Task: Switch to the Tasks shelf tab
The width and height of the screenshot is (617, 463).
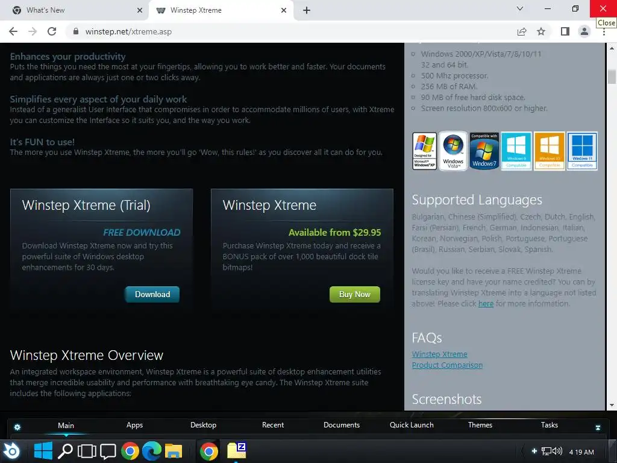Action: click(550, 425)
